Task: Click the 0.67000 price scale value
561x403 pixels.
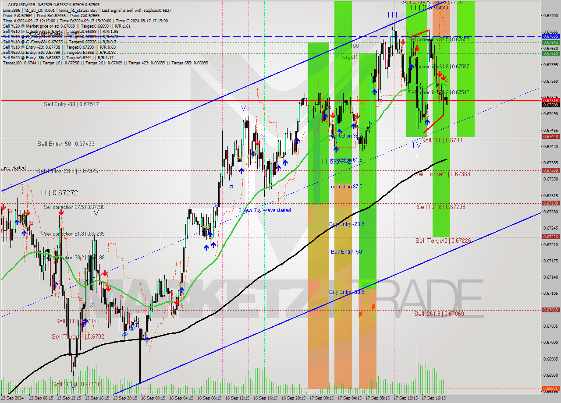Action: point(550,343)
